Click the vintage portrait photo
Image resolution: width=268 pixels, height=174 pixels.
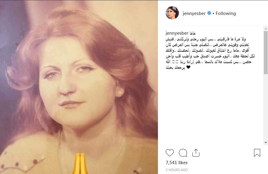click(x=79, y=87)
